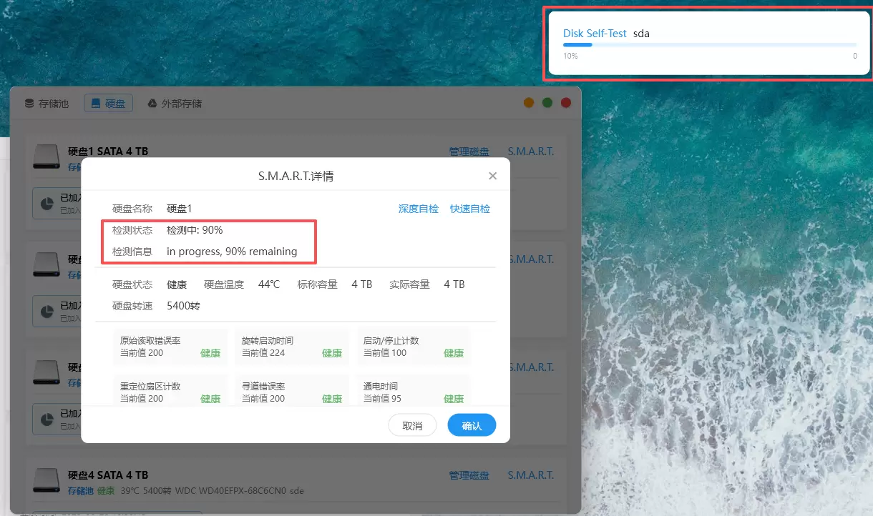The image size is (873, 516).
Task: Open S.M.A.R.T. link for 硬盘1
Action: 530,152
